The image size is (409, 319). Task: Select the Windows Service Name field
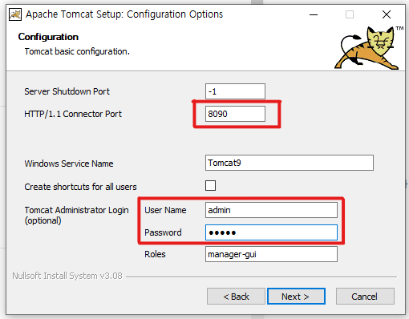pyautogui.click(x=290, y=163)
